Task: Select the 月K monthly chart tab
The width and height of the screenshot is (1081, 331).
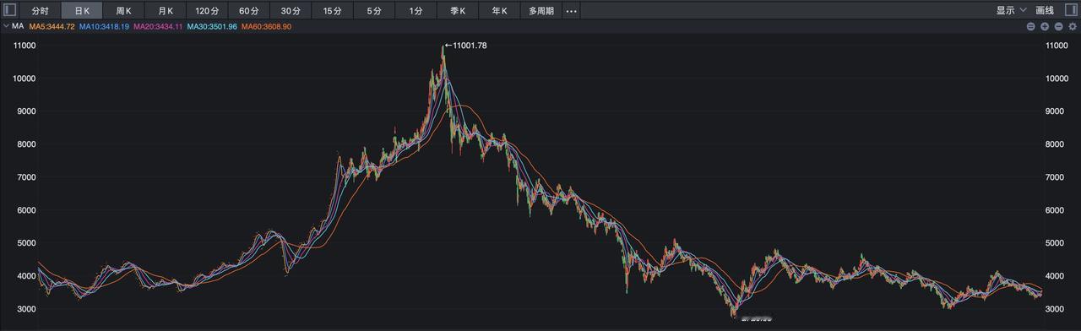Action: point(165,11)
